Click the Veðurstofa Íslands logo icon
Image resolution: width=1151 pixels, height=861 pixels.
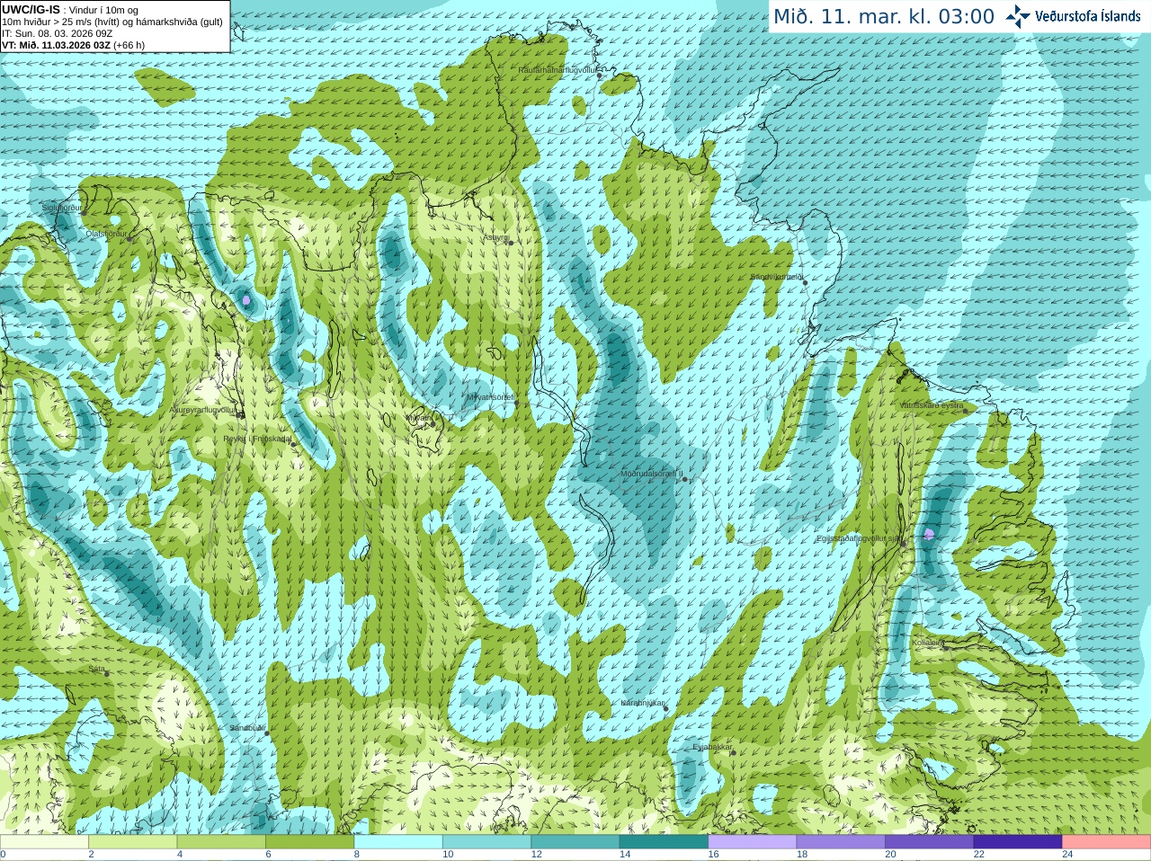(1017, 16)
